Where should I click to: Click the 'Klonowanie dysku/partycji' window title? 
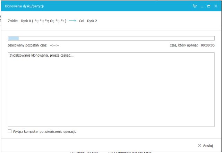24,6
